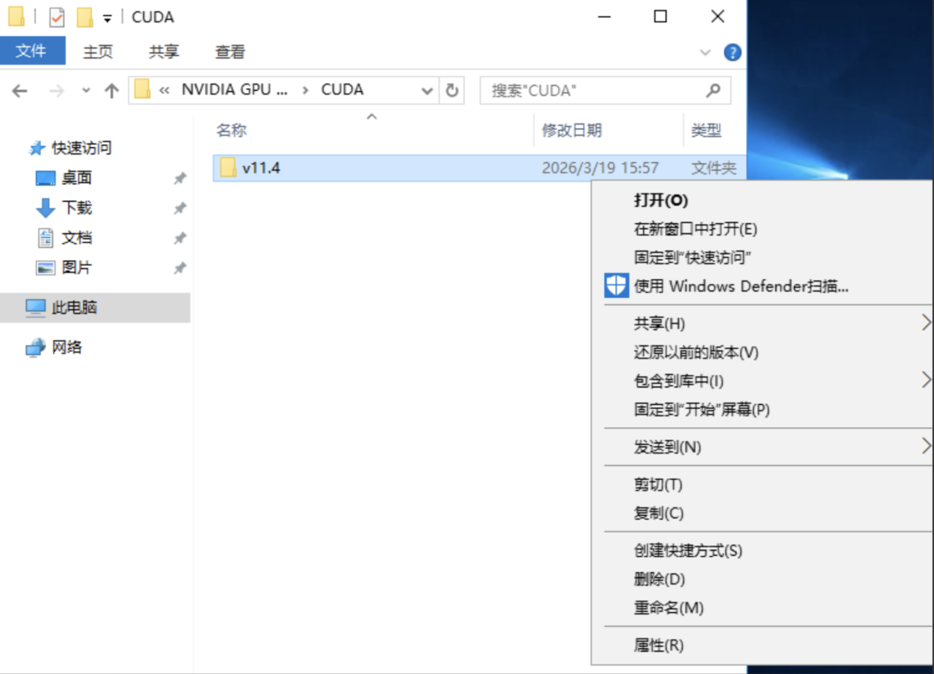Image resolution: width=934 pixels, height=674 pixels.
Task: Select 此电脑 in navigation pane
Action: point(74,307)
